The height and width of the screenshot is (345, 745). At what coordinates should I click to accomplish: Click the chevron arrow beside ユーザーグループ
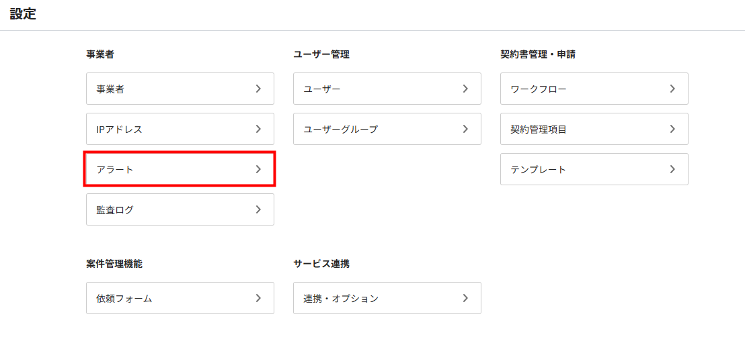(x=465, y=129)
